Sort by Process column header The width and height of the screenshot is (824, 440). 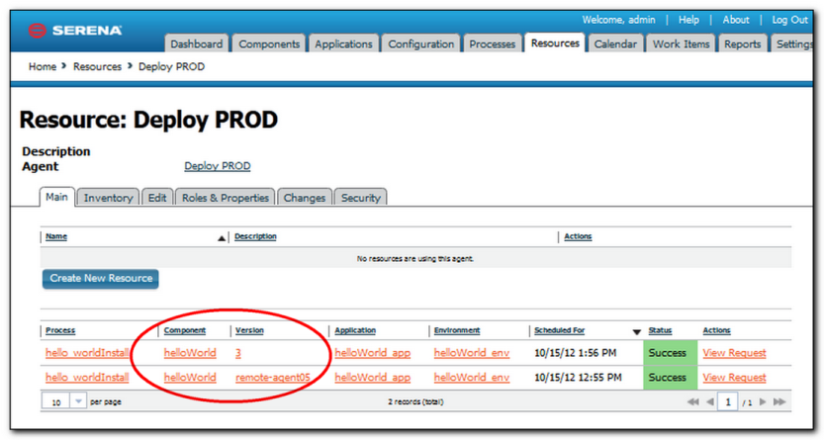(x=60, y=331)
